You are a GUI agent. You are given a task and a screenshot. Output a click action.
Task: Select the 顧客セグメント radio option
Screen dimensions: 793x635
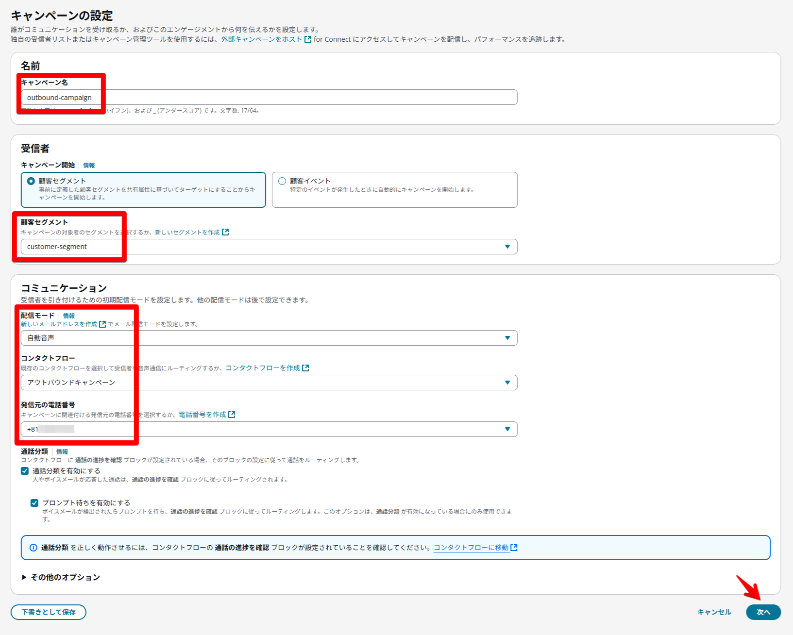pyautogui.click(x=31, y=181)
